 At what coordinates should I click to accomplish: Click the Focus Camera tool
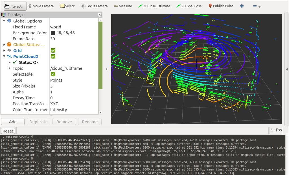coord(94,6)
